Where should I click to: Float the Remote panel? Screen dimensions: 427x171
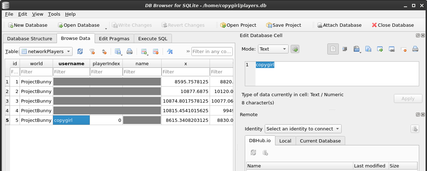click(x=418, y=115)
